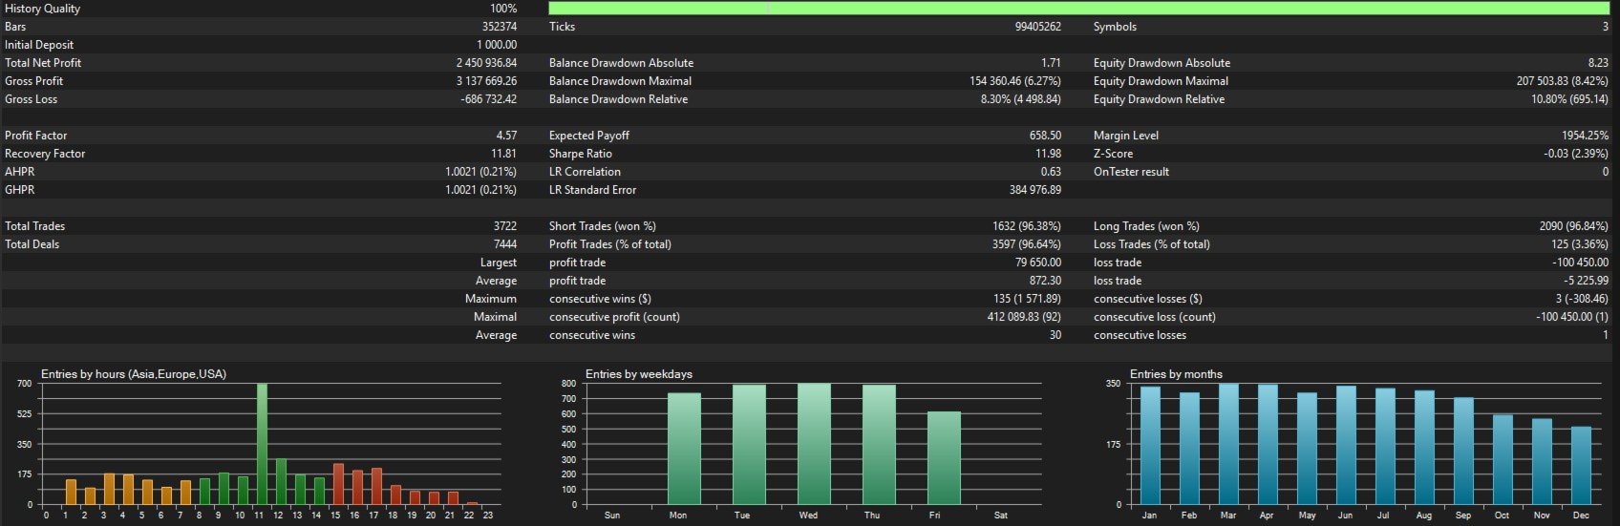Click the Balance Drawdown Relative label

pos(618,99)
